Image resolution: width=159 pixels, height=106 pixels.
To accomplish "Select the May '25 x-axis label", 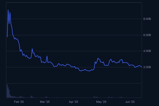I will 101,102.
